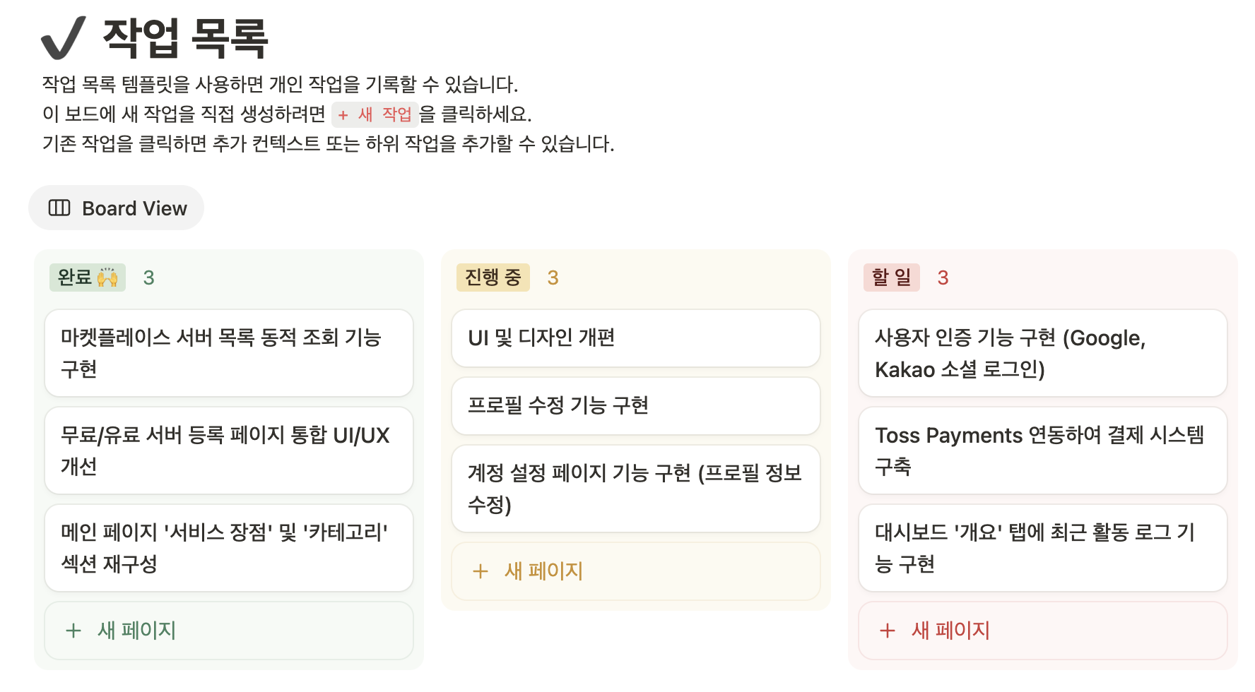
Task: Click the inline 새 작업 link in the description
Action: [375, 114]
